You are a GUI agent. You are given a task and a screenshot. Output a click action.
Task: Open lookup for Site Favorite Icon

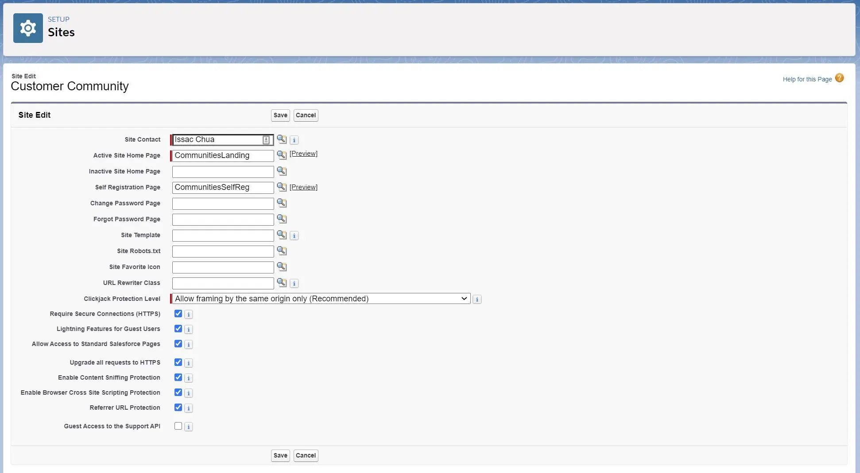282,266
